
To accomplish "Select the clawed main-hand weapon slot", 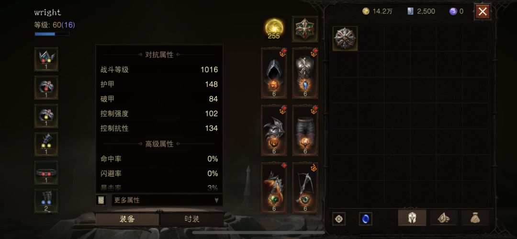I will coord(274,187).
